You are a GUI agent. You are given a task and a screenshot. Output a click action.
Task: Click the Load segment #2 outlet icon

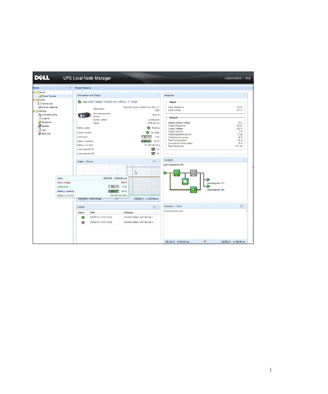(153, 153)
